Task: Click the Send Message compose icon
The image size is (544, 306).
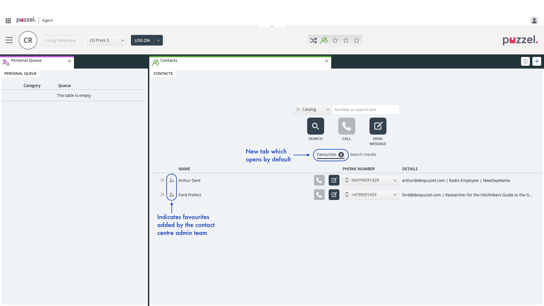Action: coord(378,126)
